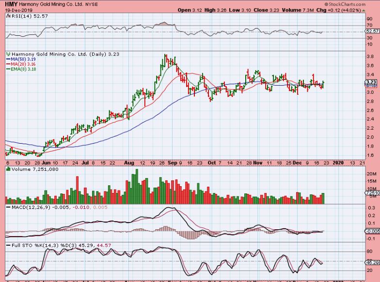Image resolution: width=380 pixels, height=282 pixels.
Task: Click the MACD value tag -0.005
Action: 372,231
